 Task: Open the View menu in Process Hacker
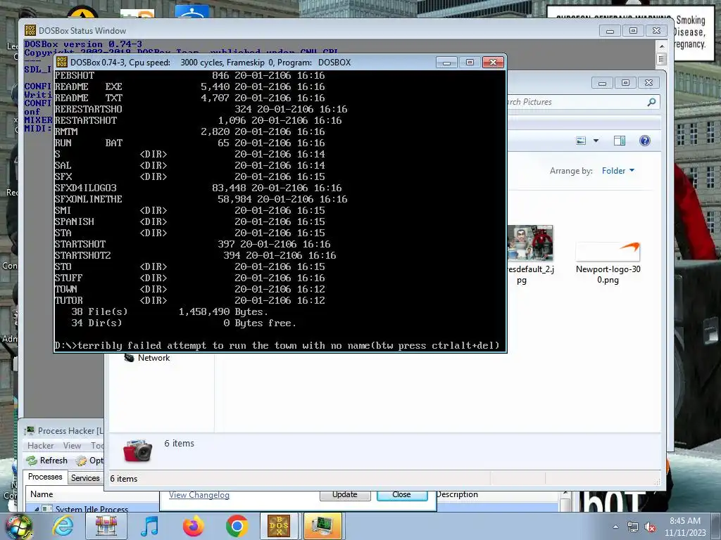point(72,445)
